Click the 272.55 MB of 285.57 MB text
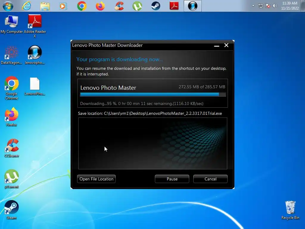Image resolution: width=305 pixels, height=229 pixels. 202,87
